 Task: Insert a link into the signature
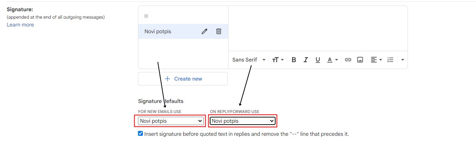(348, 60)
